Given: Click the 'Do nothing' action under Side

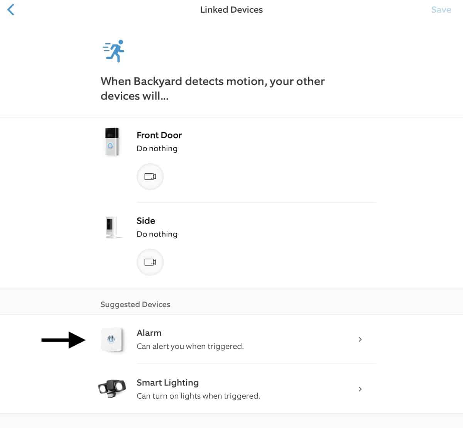Looking at the screenshot, I should point(157,234).
